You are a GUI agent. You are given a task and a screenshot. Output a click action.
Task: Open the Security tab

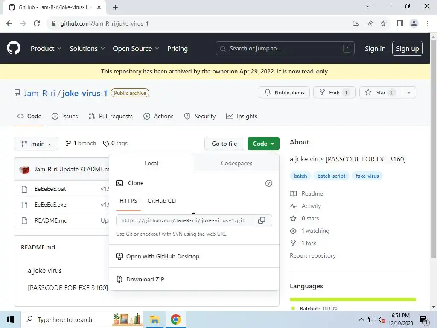coord(200,116)
